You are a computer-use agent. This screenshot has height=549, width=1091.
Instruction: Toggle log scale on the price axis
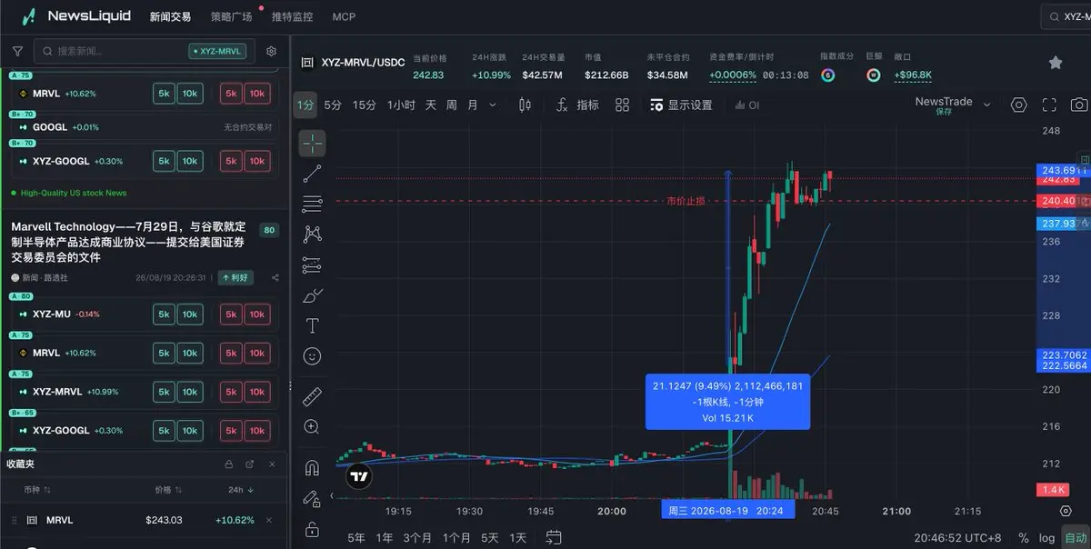tap(1047, 537)
